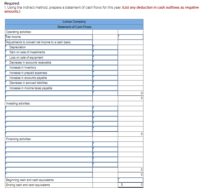Click the Increase in accounts payable amount cell
Screen dimensions: 202x192
click(105, 78)
